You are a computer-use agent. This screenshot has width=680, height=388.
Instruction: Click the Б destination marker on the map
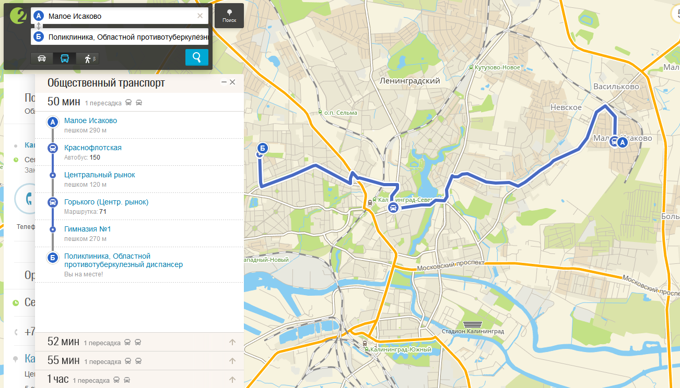point(263,149)
